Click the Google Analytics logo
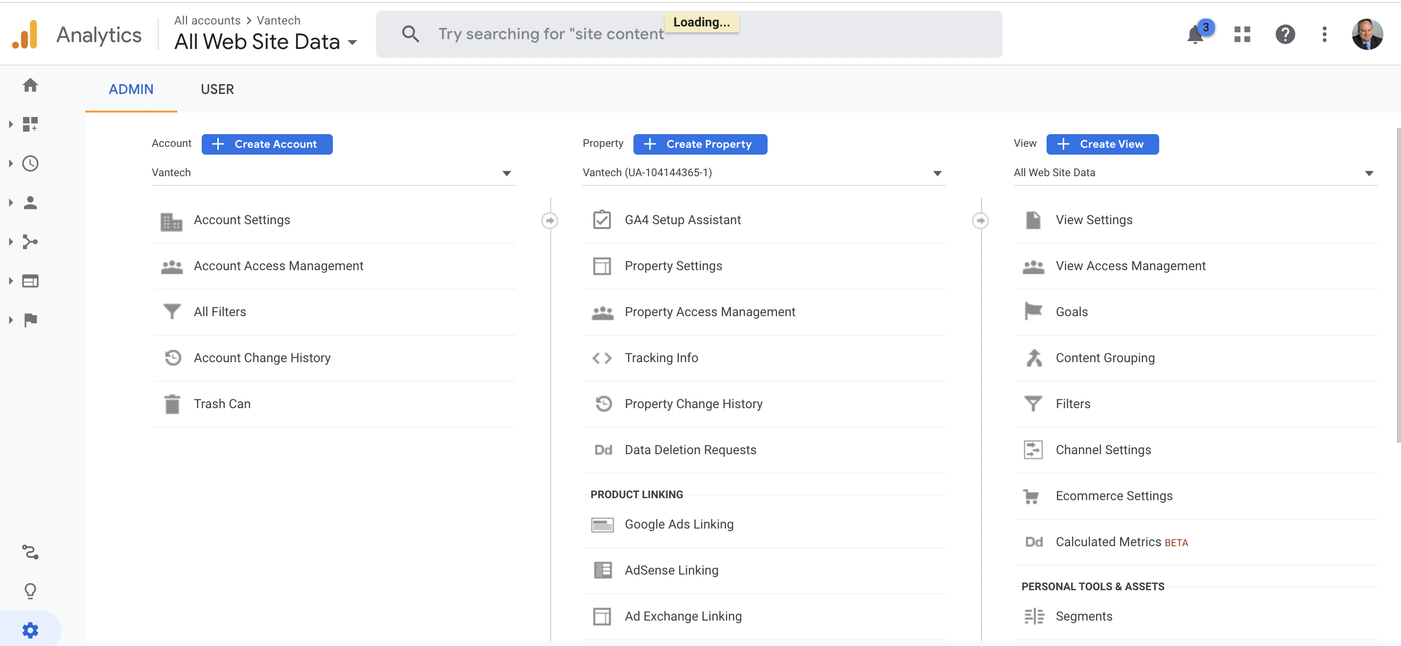Image resolution: width=1401 pixels, height=646 pixels. point(25,34)
